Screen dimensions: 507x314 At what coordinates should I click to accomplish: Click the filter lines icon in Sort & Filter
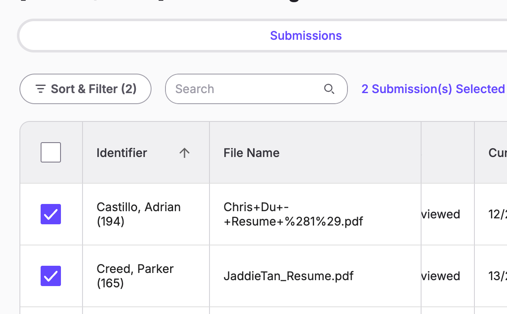coord(41,89)
